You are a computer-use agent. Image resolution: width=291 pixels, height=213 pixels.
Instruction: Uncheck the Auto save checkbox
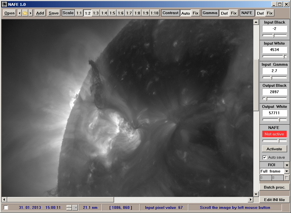click(265, 157)
